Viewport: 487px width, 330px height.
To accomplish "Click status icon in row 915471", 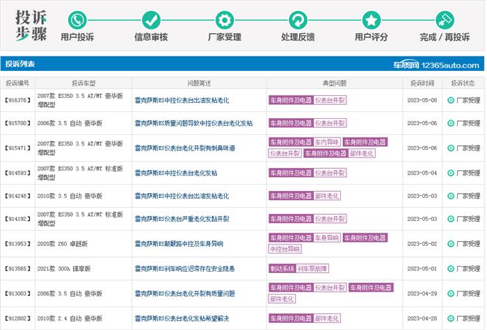I will click(x=451, y=148).
